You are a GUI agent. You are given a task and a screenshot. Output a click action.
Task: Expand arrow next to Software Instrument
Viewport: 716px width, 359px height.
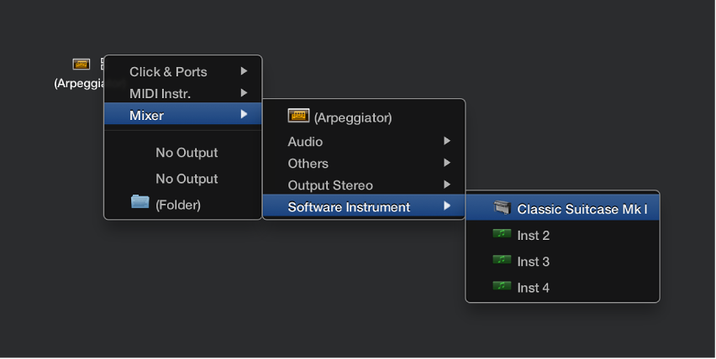click(x=447, y=206)
